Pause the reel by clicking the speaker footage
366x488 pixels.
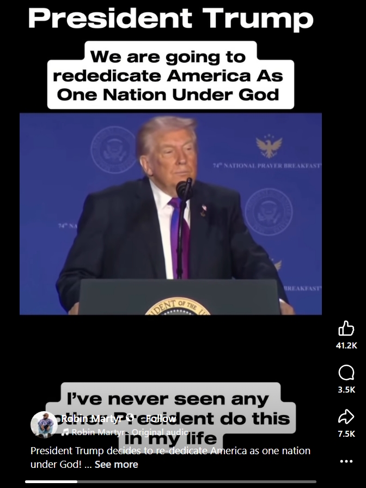170,214
